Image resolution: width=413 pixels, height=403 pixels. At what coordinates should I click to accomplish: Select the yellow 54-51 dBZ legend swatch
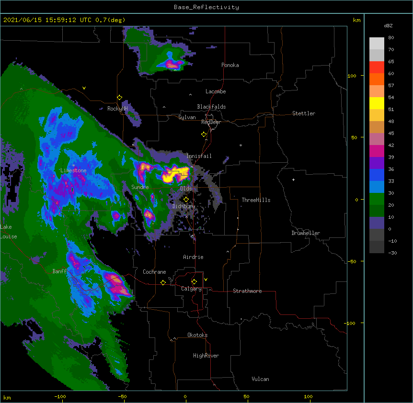click(377, 103)
